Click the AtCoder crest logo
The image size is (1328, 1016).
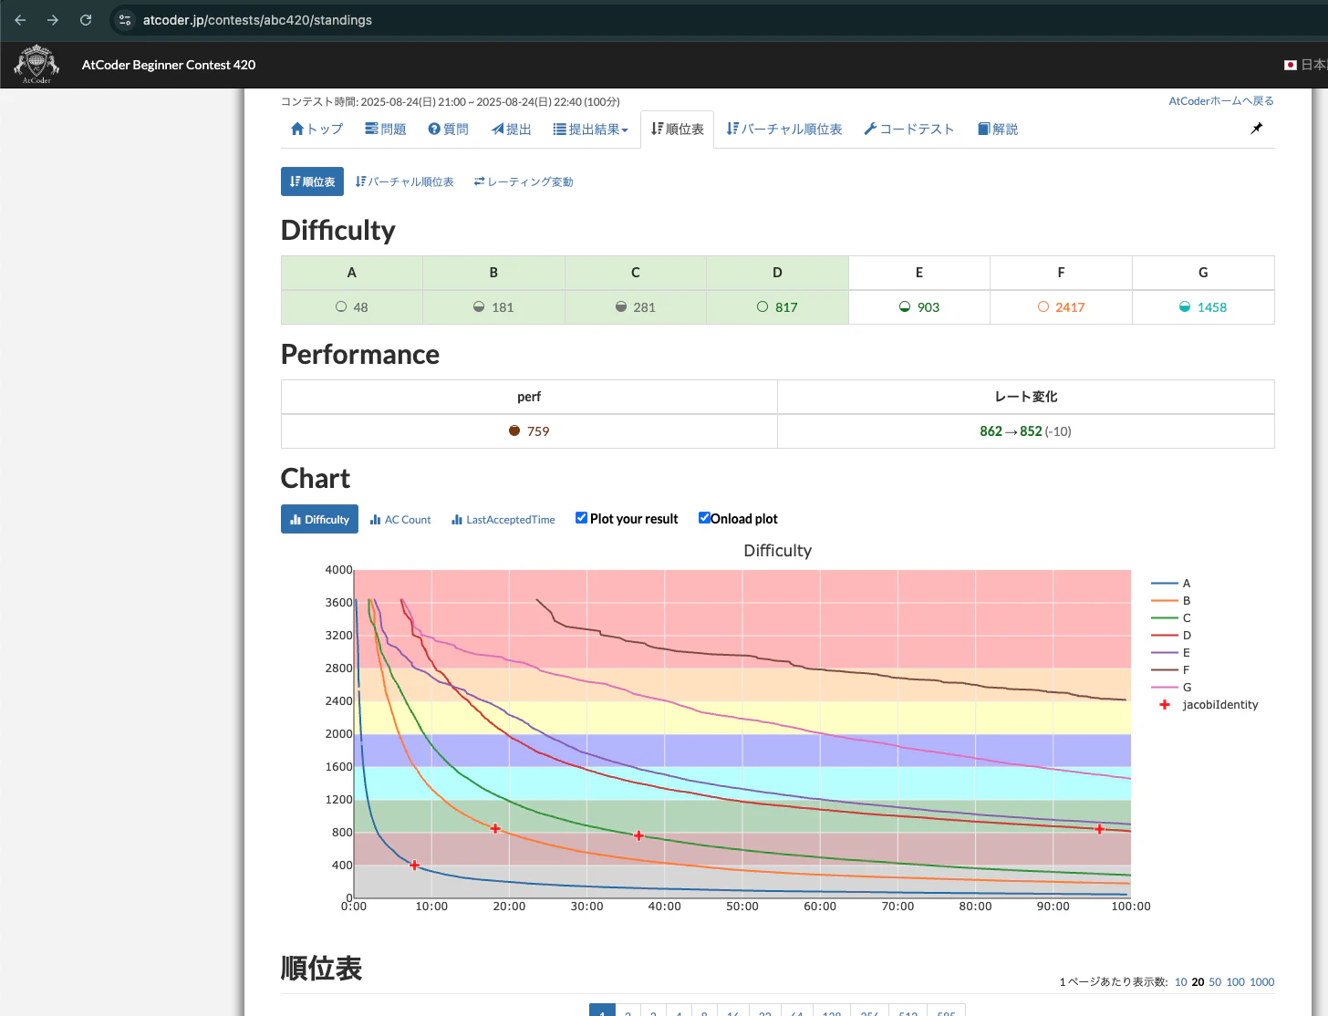[36, 64]
